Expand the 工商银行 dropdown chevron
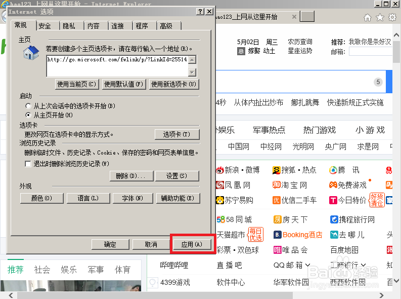Viewport: 401px width, 299px height. (363, 265)
